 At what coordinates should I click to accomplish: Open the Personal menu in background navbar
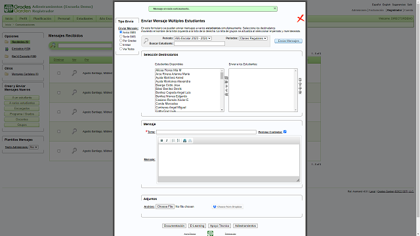pos(64,18)
